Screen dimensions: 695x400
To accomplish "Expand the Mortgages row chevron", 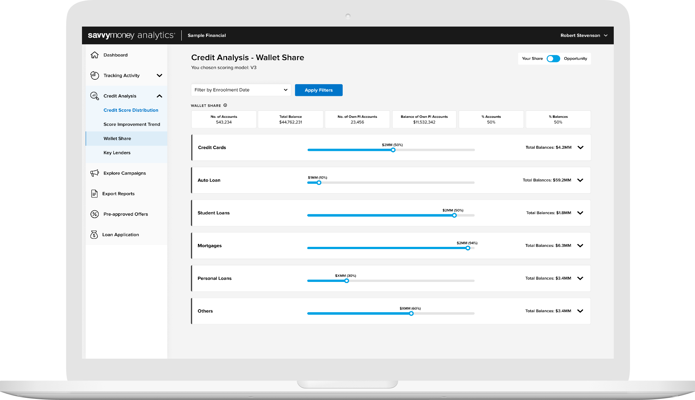I will [580, 246].
